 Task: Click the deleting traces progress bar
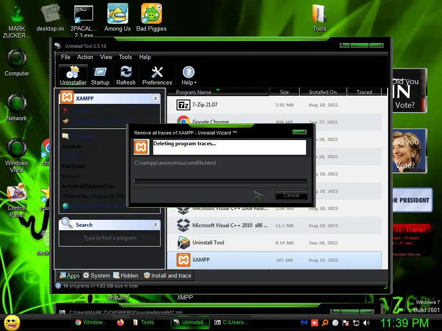[220, 181]
